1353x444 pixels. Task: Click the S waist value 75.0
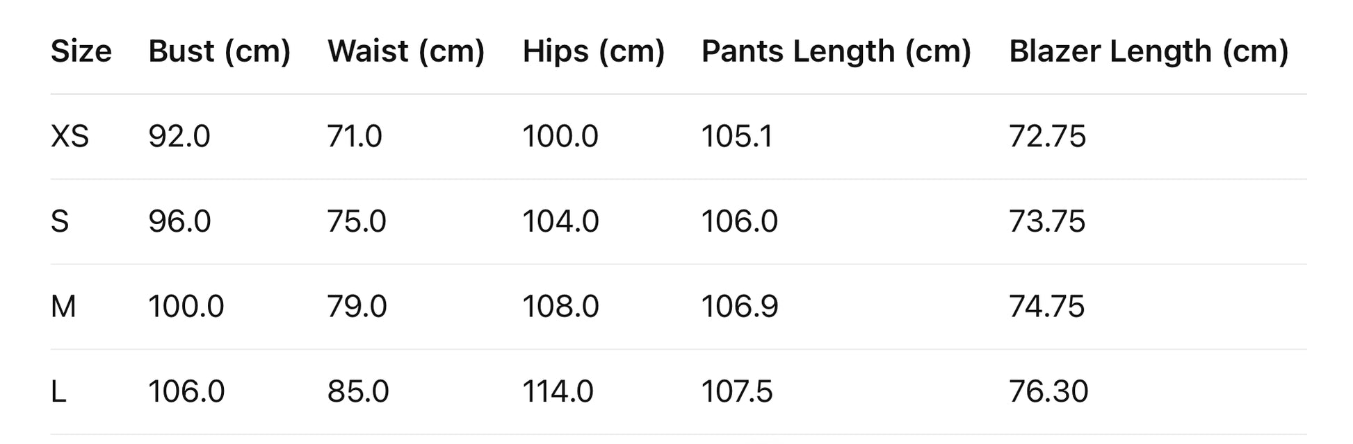point(357,221)
